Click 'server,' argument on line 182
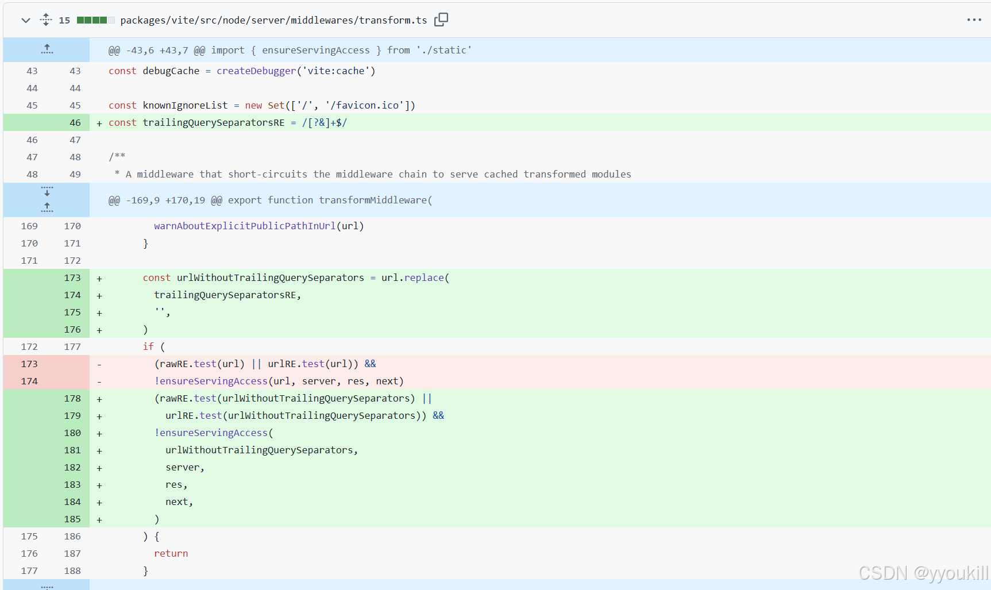 click(x=185, y=467)
